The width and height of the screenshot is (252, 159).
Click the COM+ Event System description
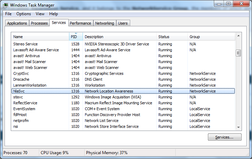pyautogui.click(x=102, y=109)
